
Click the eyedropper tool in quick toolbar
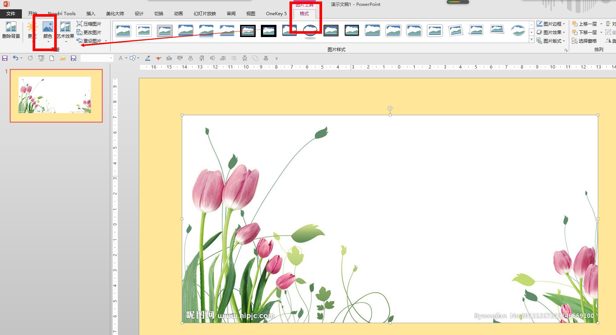tap(147, 58)
